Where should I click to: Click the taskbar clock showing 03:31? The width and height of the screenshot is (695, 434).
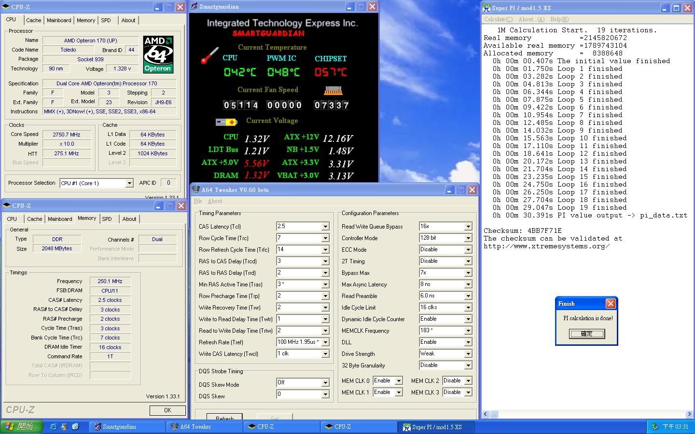pos(675,427)
